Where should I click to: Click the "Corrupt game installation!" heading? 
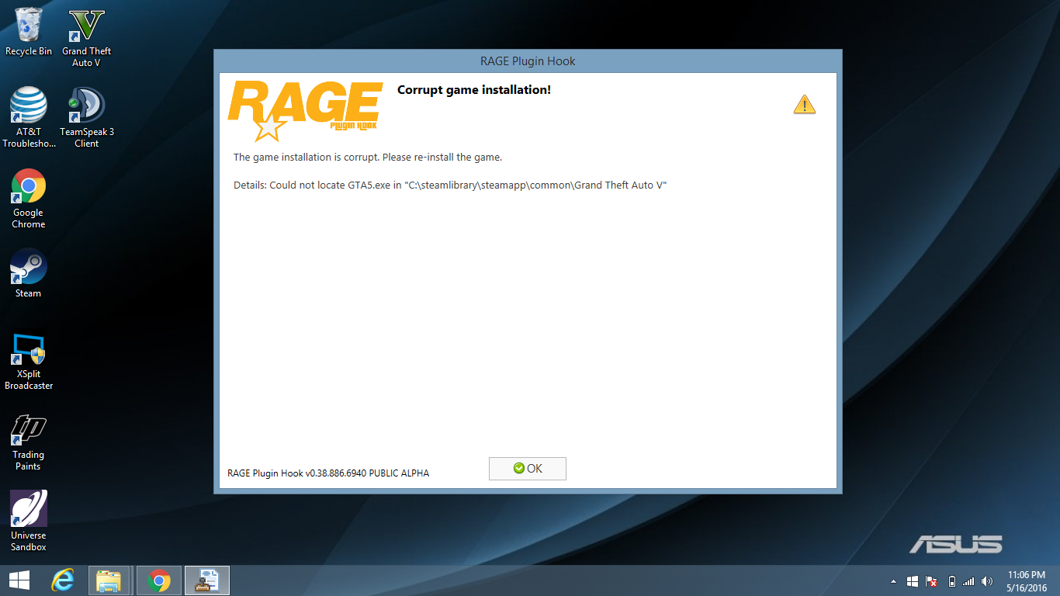click(474, 90)
